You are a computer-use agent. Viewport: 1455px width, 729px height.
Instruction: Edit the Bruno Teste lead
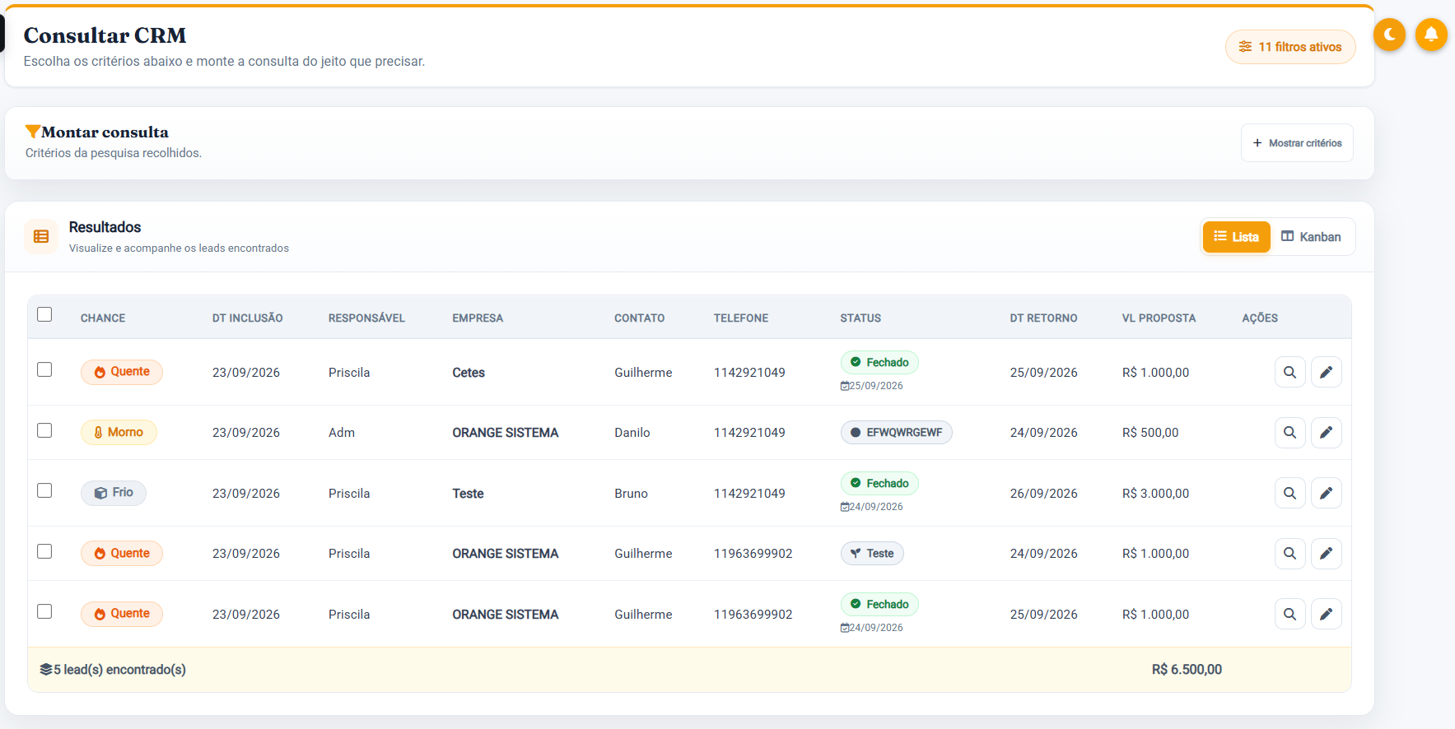tap(1326, 493)
